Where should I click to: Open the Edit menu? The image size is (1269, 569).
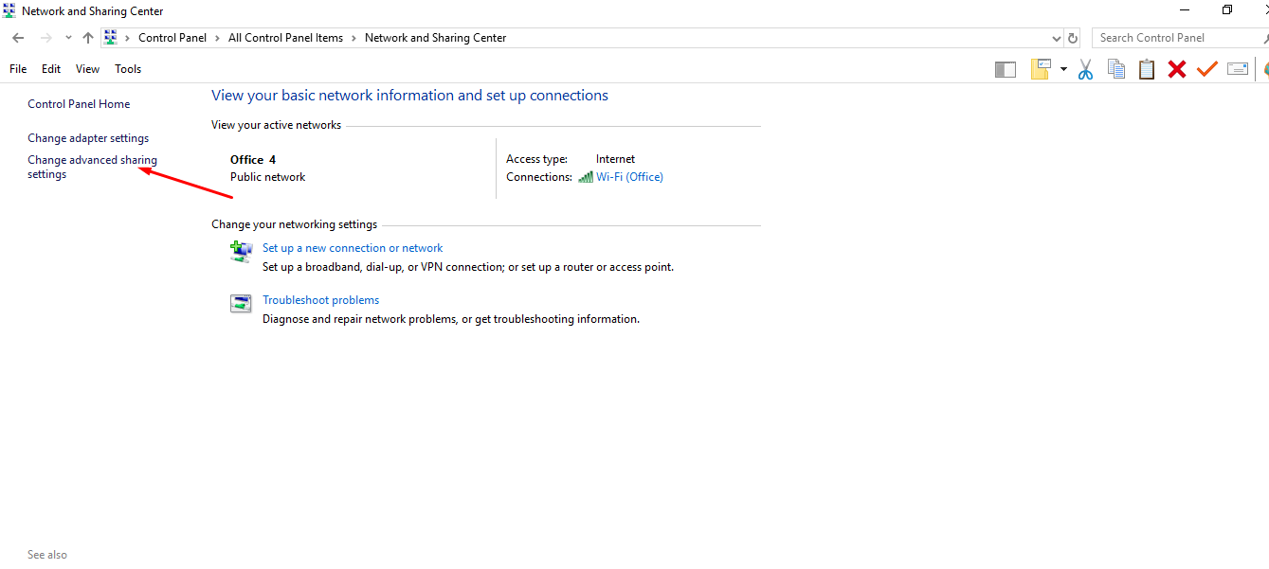[x=51, y=69]
